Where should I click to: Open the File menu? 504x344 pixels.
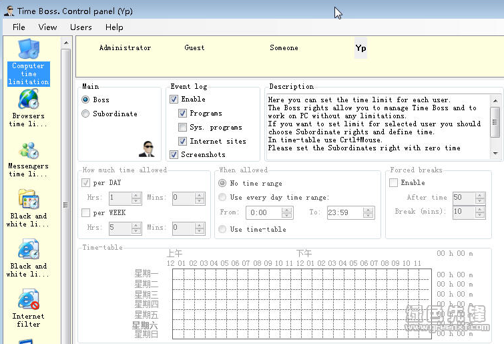19,27
